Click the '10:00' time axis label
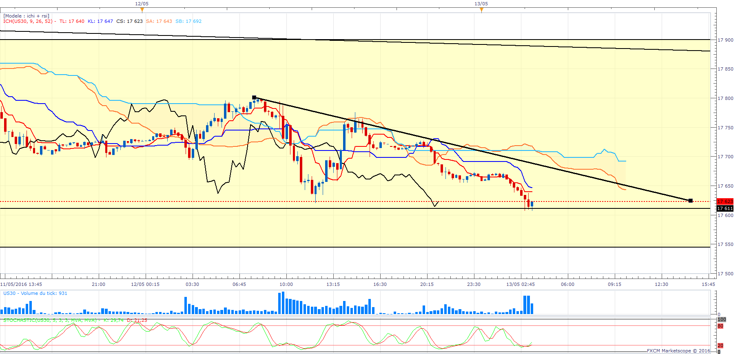 pos(286,284)
